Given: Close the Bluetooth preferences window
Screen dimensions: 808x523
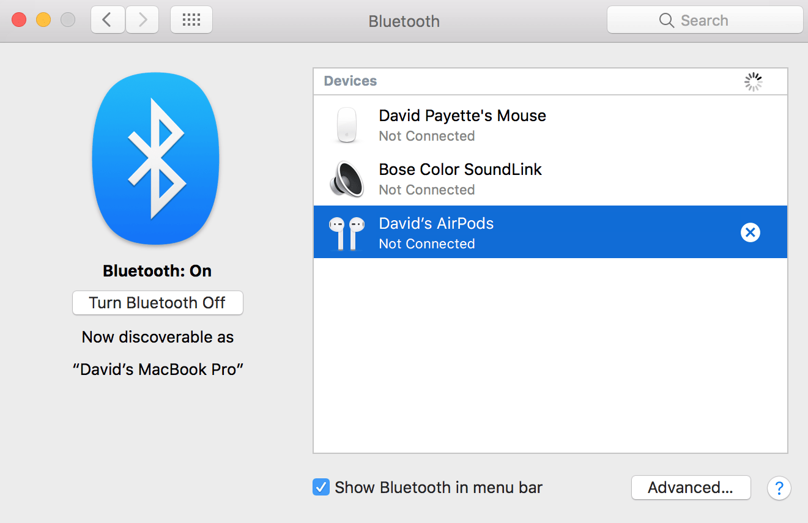Looking at the screenshot, I should tap(19, 20).
